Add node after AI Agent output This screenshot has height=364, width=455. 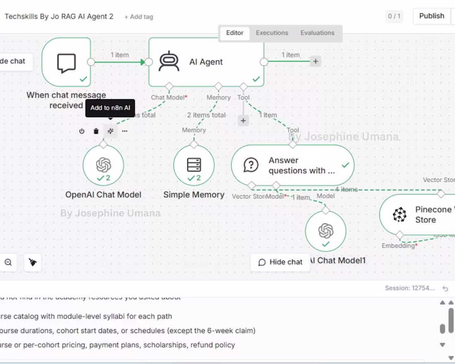pos(316,61)
